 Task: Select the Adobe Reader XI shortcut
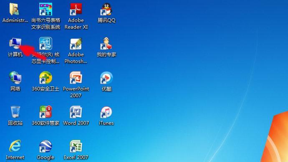click(x=76, y=9)
